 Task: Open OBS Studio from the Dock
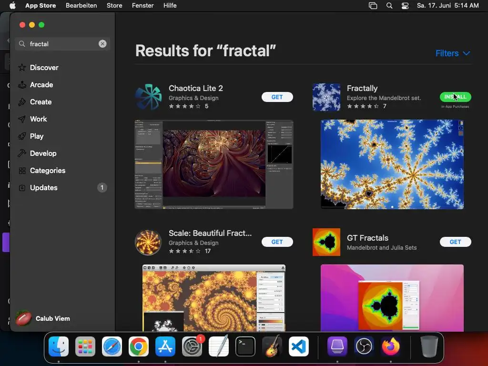(x=364, y=346)
